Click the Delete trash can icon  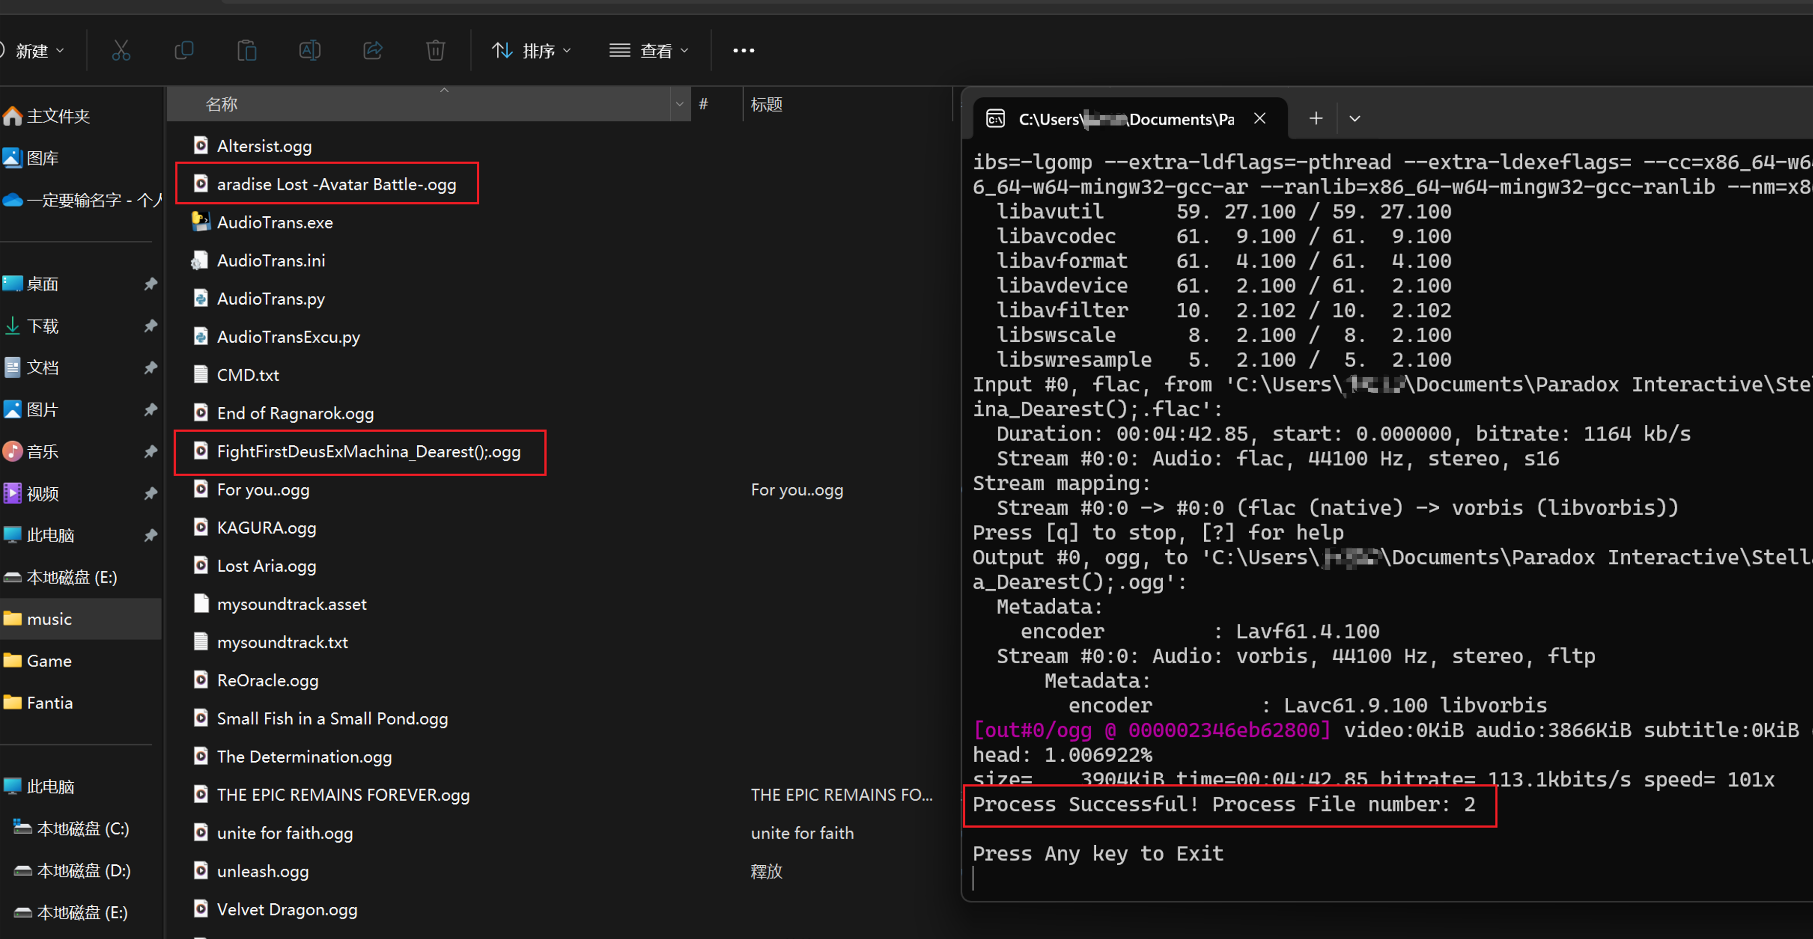coord(436,51)
